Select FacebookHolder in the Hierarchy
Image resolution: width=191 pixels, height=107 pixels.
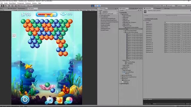(105, 25)
